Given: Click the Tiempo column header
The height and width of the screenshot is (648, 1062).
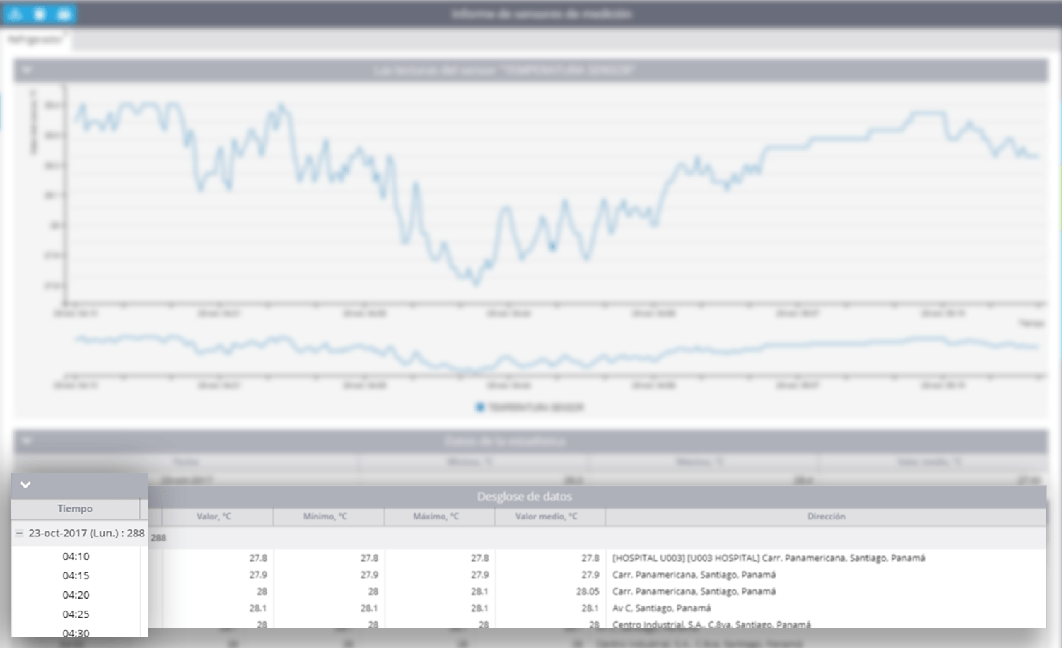Looking at the screenshot, I should [75, 509].
